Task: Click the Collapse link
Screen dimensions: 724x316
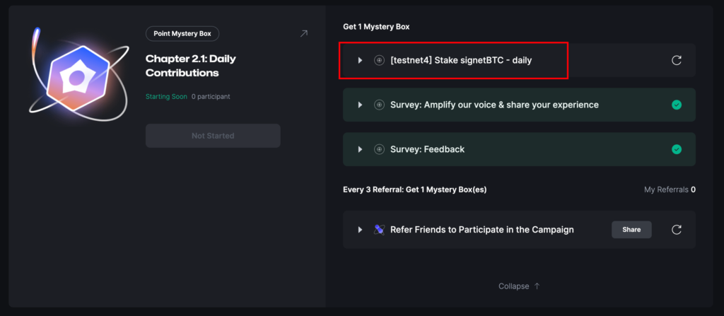Action: [x=513, y=286]
